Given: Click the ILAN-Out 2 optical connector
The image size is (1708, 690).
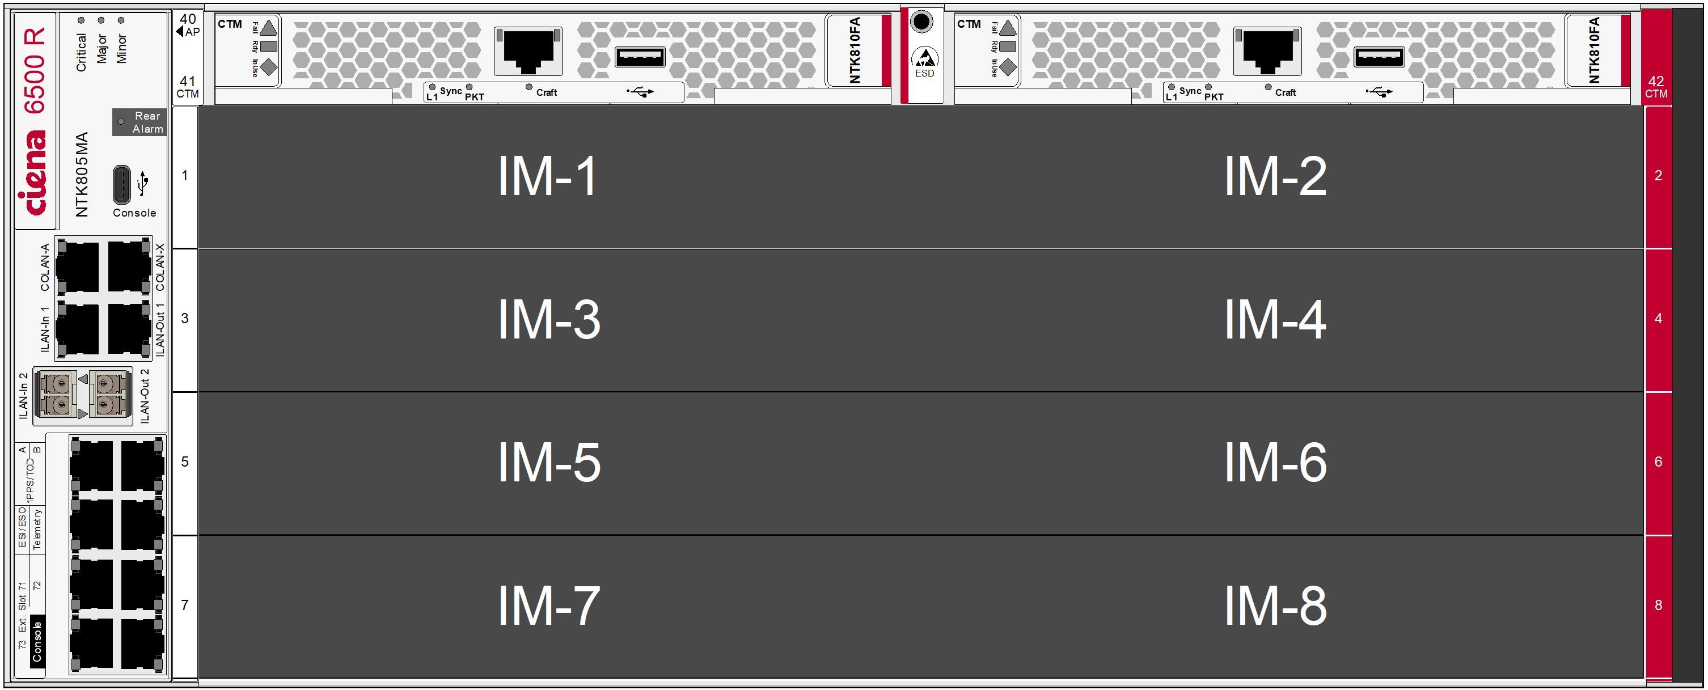Looking at the screenshot, I should pos(109,395).
